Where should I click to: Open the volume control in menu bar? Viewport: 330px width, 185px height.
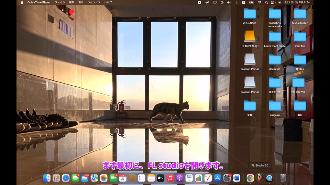[x=229, y=2]
